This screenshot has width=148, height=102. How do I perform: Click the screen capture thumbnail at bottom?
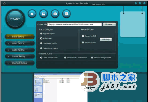60,88
